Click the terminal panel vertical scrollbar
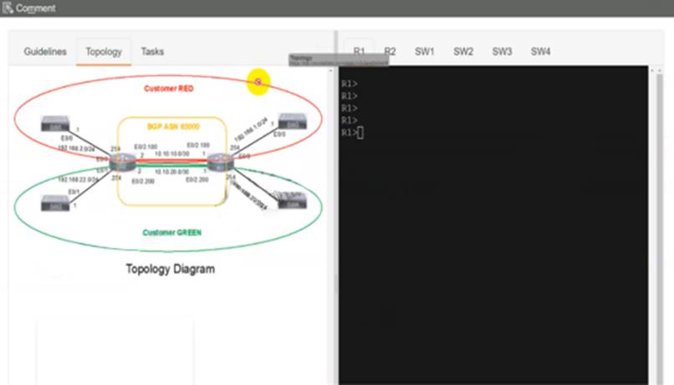The width and height of the screenshot is (674, 385). [x=660, y=225]
